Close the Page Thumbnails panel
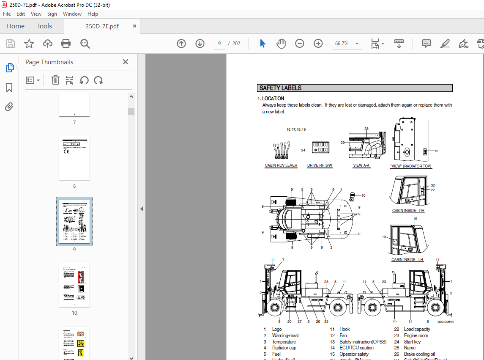The width and height of the screenshot is (484, 360). tap(125, 62)
